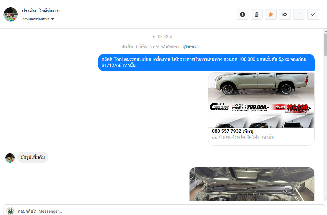This screenshot has width=327, height=215.
Task: Delete conversation using the trash icon
Action: [x=257, y=14]
